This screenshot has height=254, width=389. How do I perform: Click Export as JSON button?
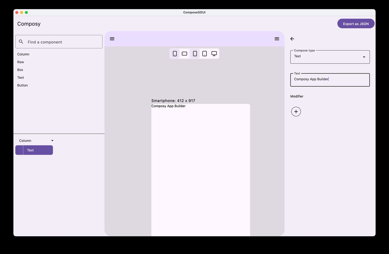point(356,24)
